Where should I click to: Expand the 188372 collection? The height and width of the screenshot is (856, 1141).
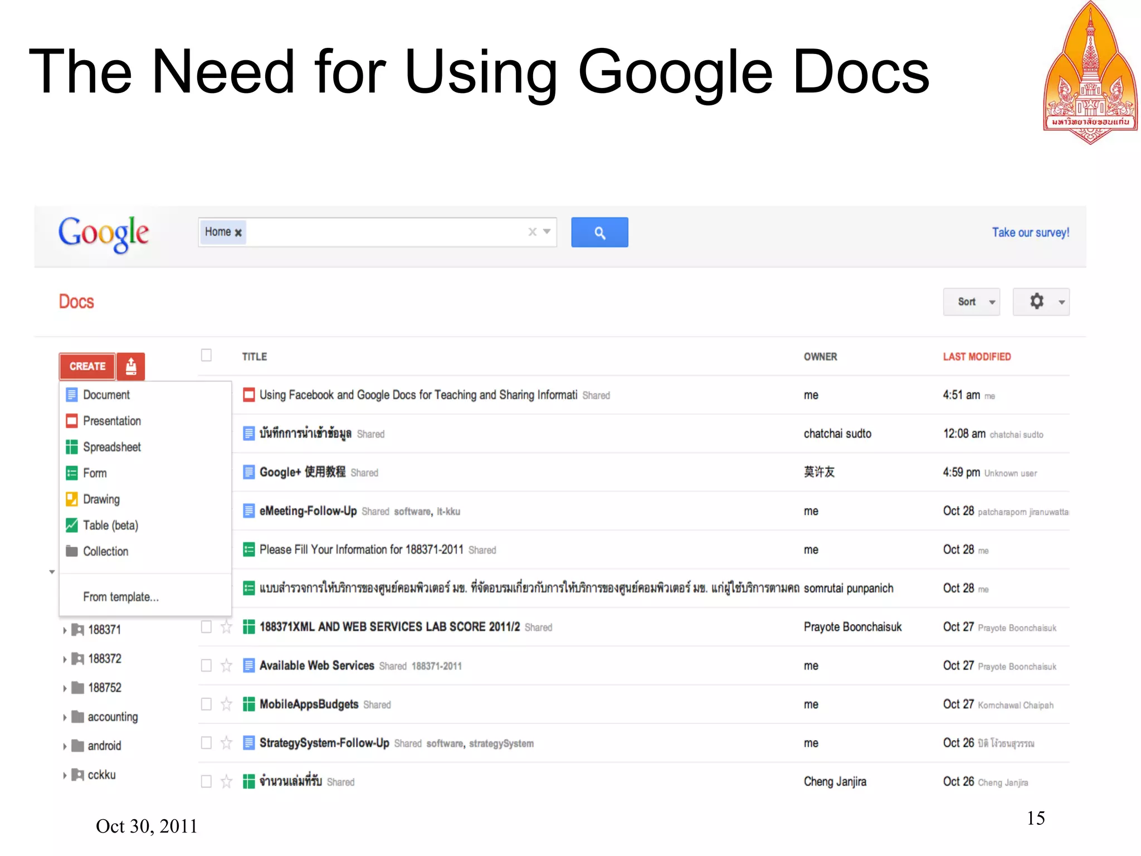pyautogui.click(x=65, y=659)
